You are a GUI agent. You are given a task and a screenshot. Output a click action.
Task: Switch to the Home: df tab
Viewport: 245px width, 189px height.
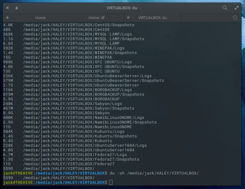[x=96, y=18]
